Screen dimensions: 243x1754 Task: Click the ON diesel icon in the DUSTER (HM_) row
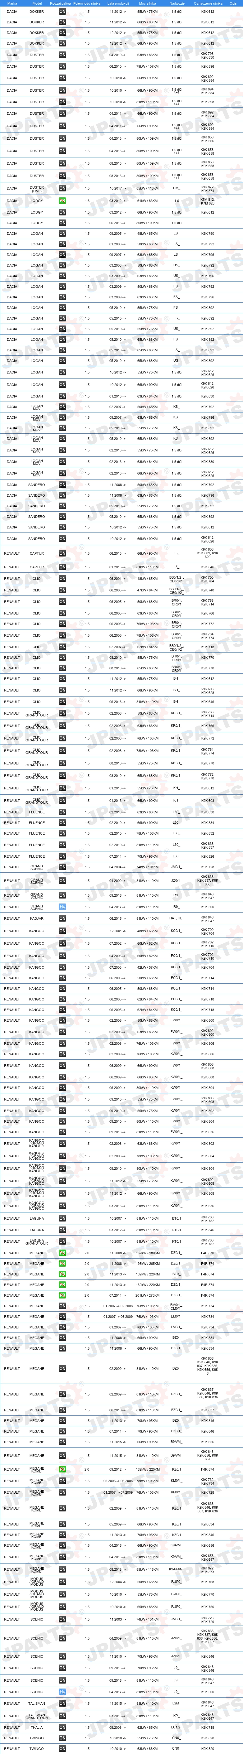tap(62, 189)
